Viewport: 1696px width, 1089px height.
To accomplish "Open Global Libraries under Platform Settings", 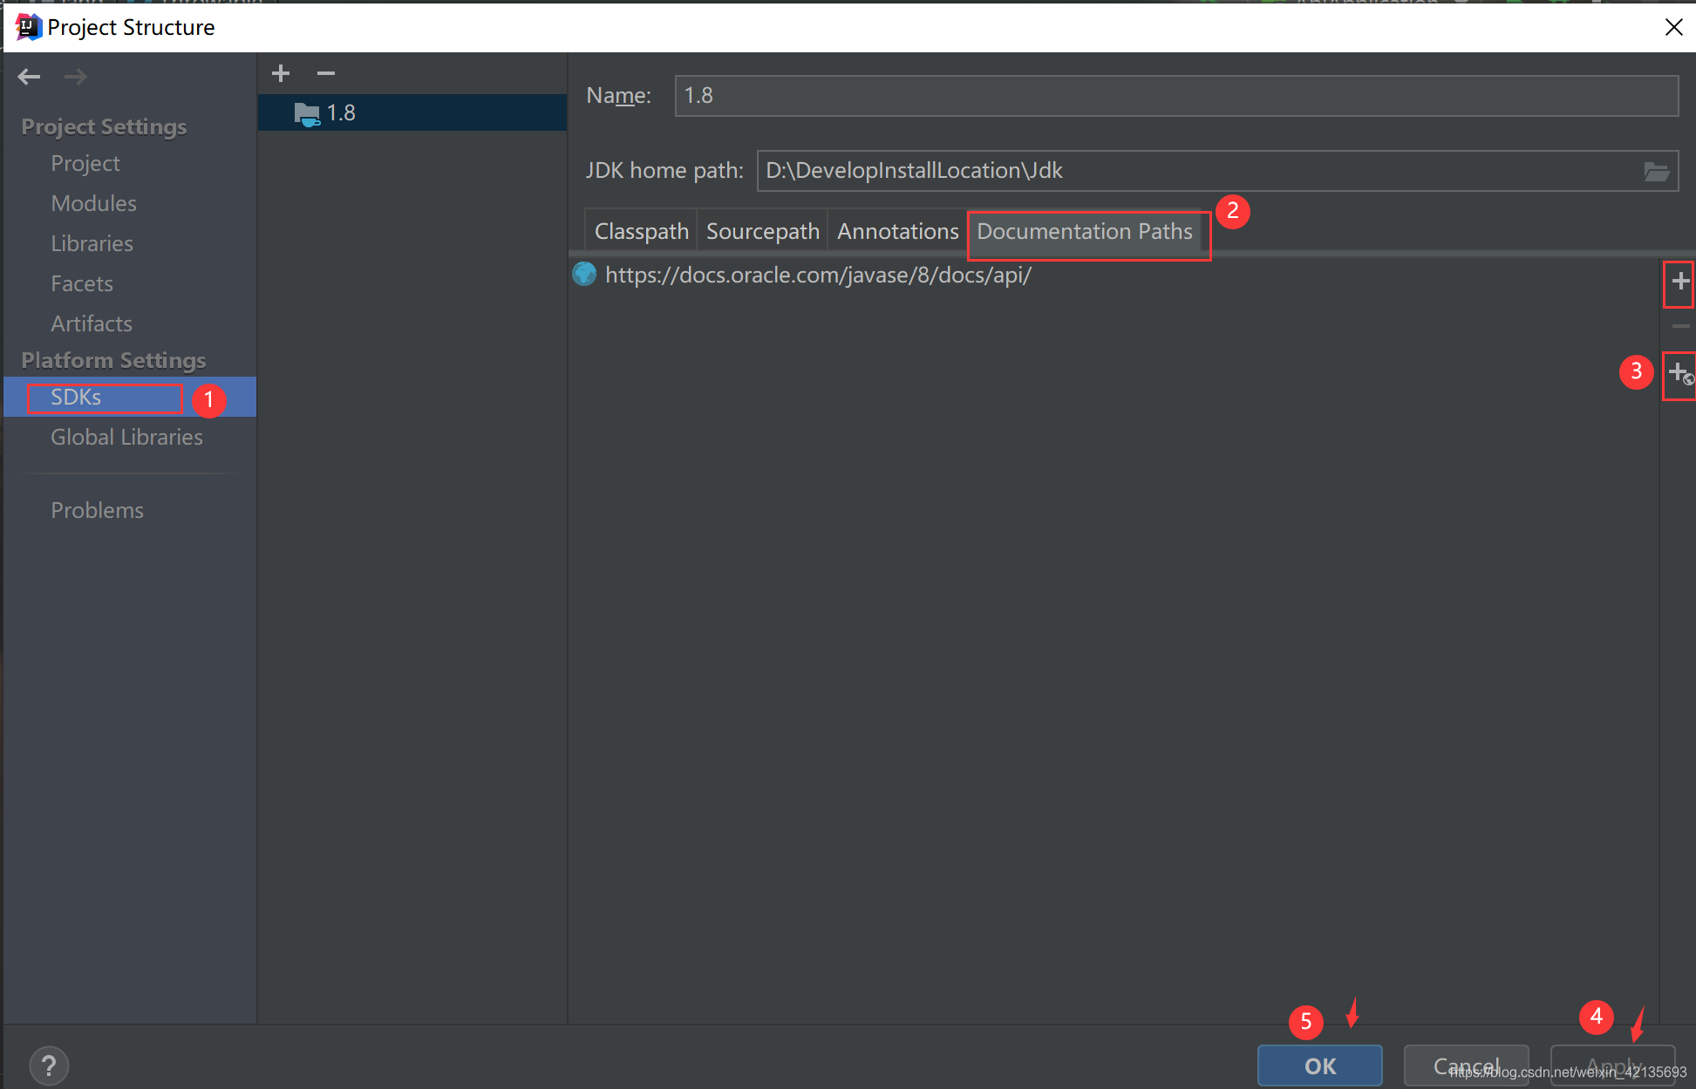I will (126, 438).
